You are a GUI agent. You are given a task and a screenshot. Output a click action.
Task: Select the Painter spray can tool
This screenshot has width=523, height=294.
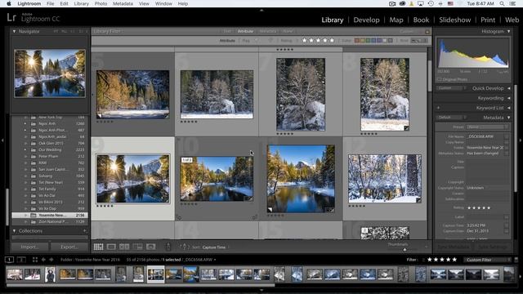click(x=168, y=247)
